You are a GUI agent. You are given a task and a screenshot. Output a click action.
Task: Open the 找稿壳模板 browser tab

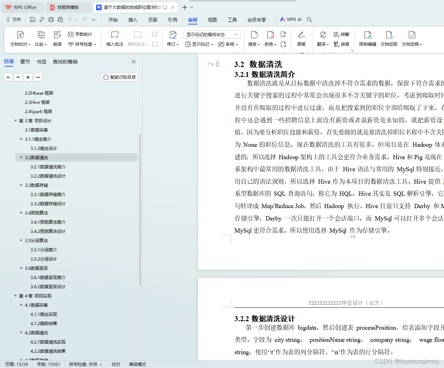tap(68, 7)
